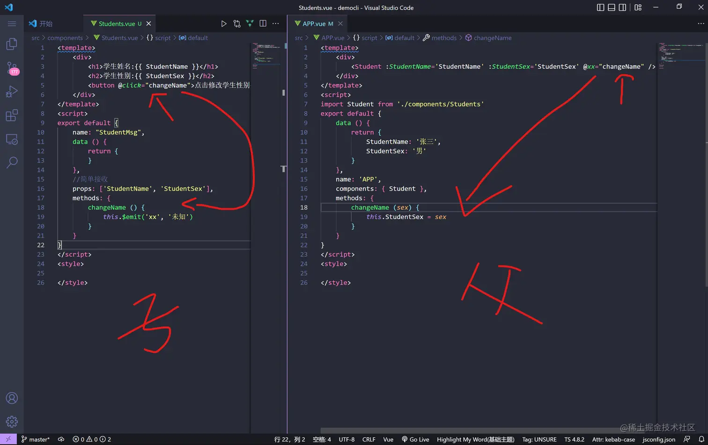Click 'src' in right editor breadcrumb

click(x=299, y=38)
